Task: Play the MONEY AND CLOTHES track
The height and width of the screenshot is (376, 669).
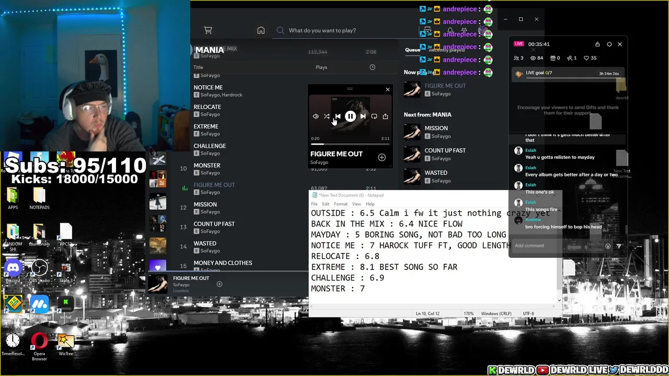Action: tap(223, 263)
